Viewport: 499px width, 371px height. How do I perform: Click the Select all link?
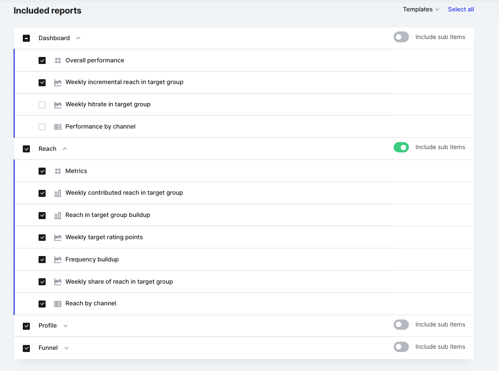[x=461, y=10]
